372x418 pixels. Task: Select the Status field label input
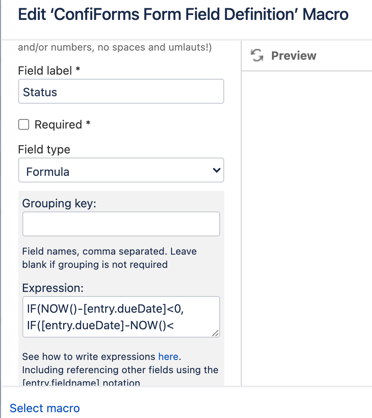(121, 91)
